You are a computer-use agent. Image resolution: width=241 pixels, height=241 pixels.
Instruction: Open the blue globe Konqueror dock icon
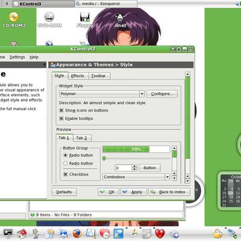63,234
